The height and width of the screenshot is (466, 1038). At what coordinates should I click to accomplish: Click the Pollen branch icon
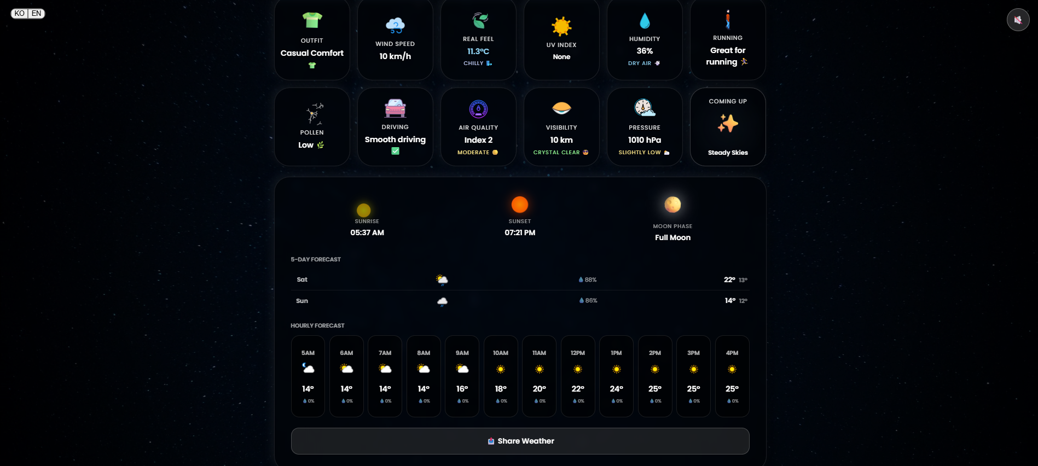(x=315, y=114)
